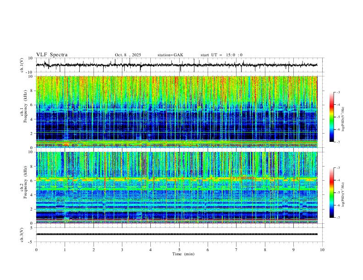363x280 pixels.
Task: Click the ch.2 PSD color scale bar
Action: point(332,193)
